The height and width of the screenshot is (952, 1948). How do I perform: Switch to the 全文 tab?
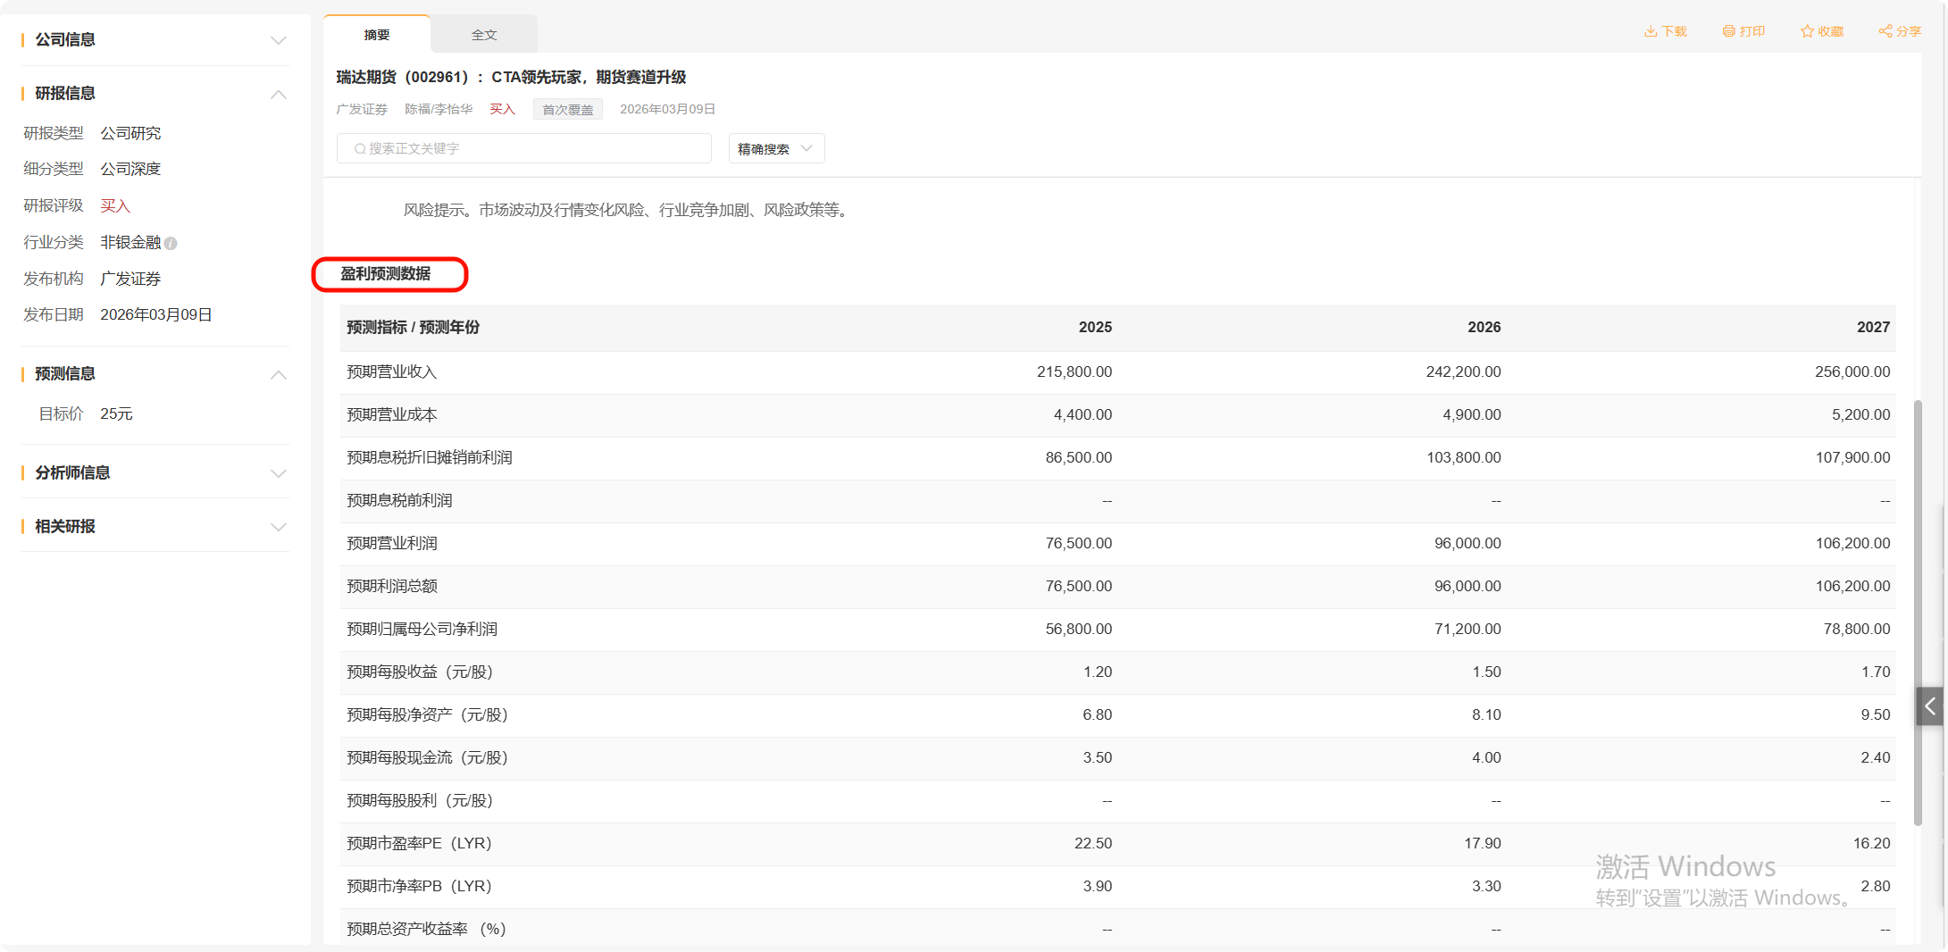pos(484,35)
